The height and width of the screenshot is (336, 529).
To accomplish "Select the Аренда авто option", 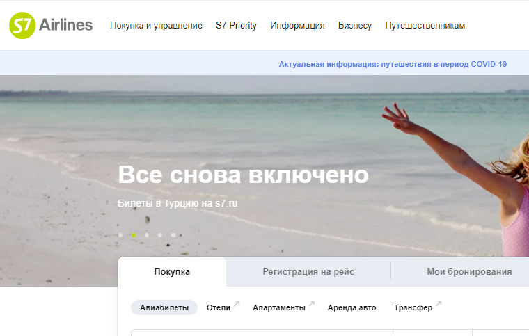I will coord(352,307).
